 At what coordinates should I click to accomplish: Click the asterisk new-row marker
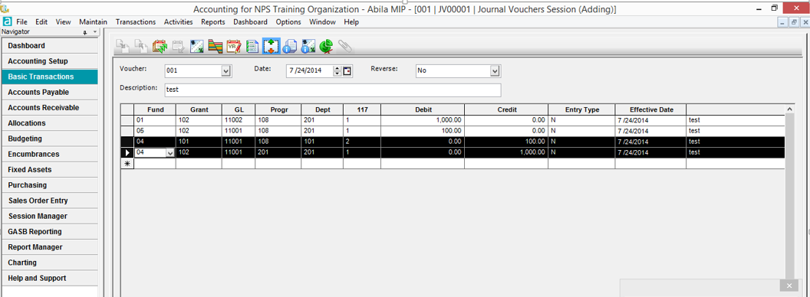[127, 164]
